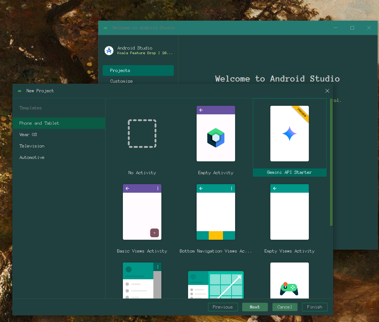Click back arrow in Empty Views Activity preview
Viewport: 379px width, 322px height.
(x=275, y=188)
